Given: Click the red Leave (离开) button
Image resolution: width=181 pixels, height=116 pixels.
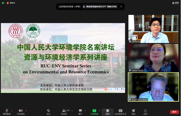Looking at the screenshot, I should coord(174,112).
